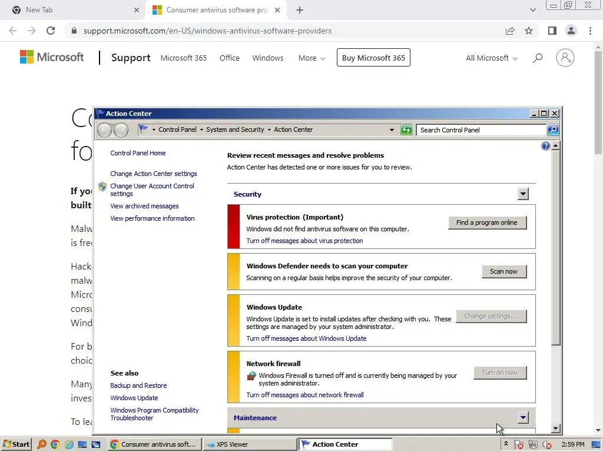This screenshot has height=452, width=603.
Task: Launch Chrome from the taskbar quick launch
Action: click(x=55, y=444)
